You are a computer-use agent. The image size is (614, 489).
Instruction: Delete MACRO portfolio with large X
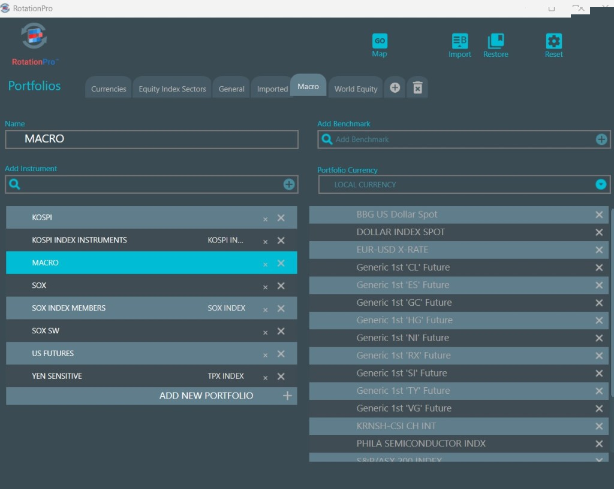point(281,263)
